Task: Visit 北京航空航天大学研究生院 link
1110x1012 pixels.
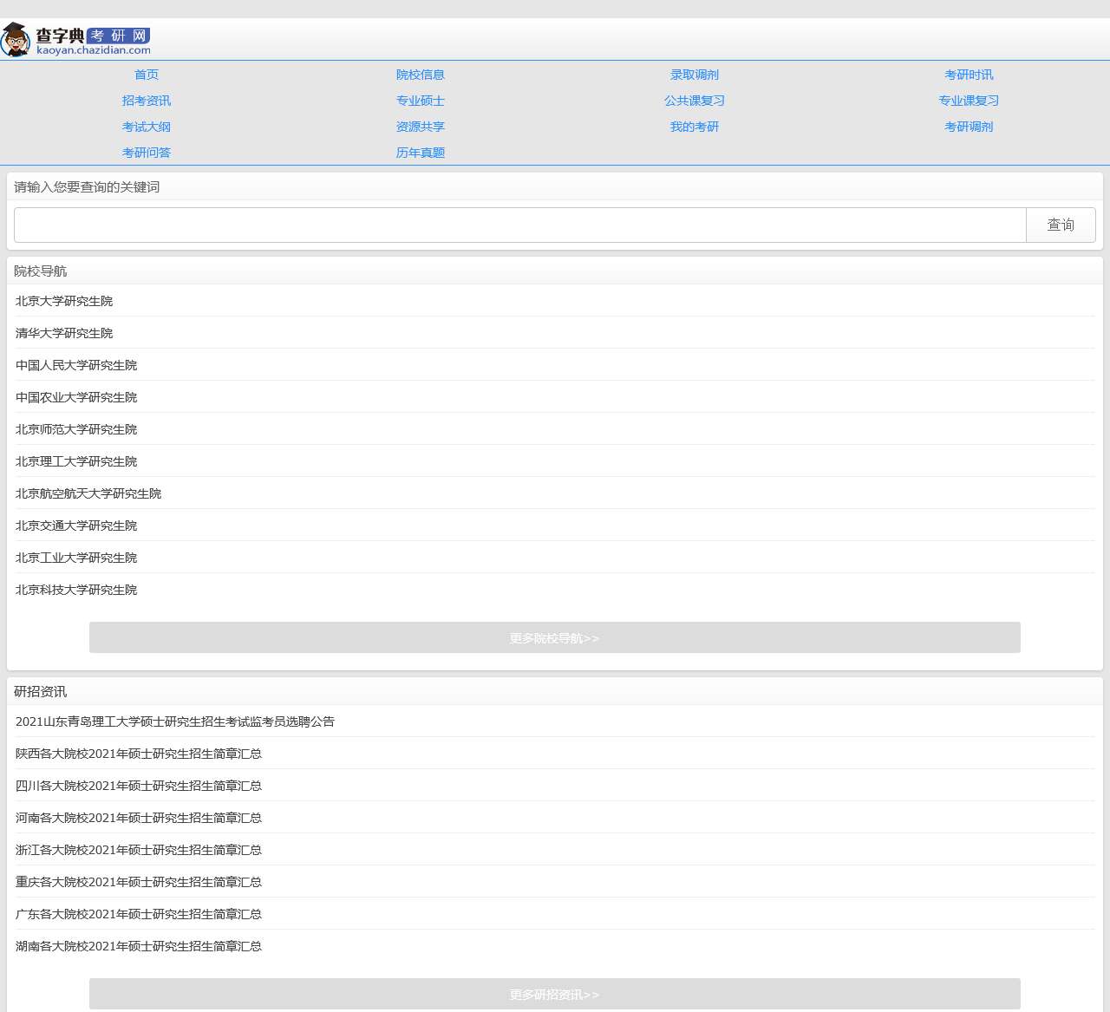Action: [x=88, y=493]
